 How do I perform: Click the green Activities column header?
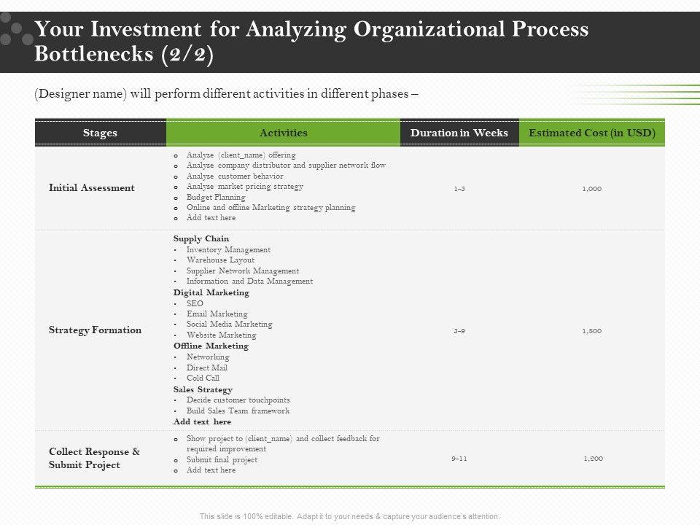pos(283,133)
